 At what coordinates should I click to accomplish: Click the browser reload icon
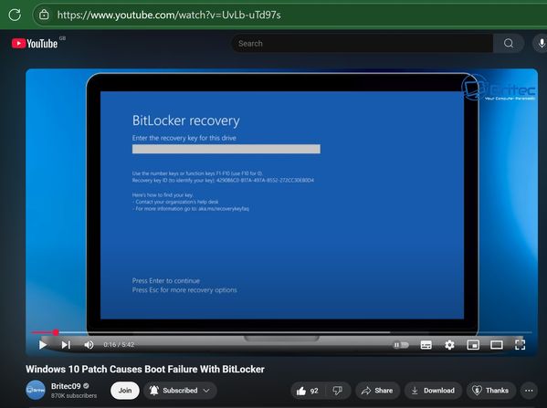(15, 15)
